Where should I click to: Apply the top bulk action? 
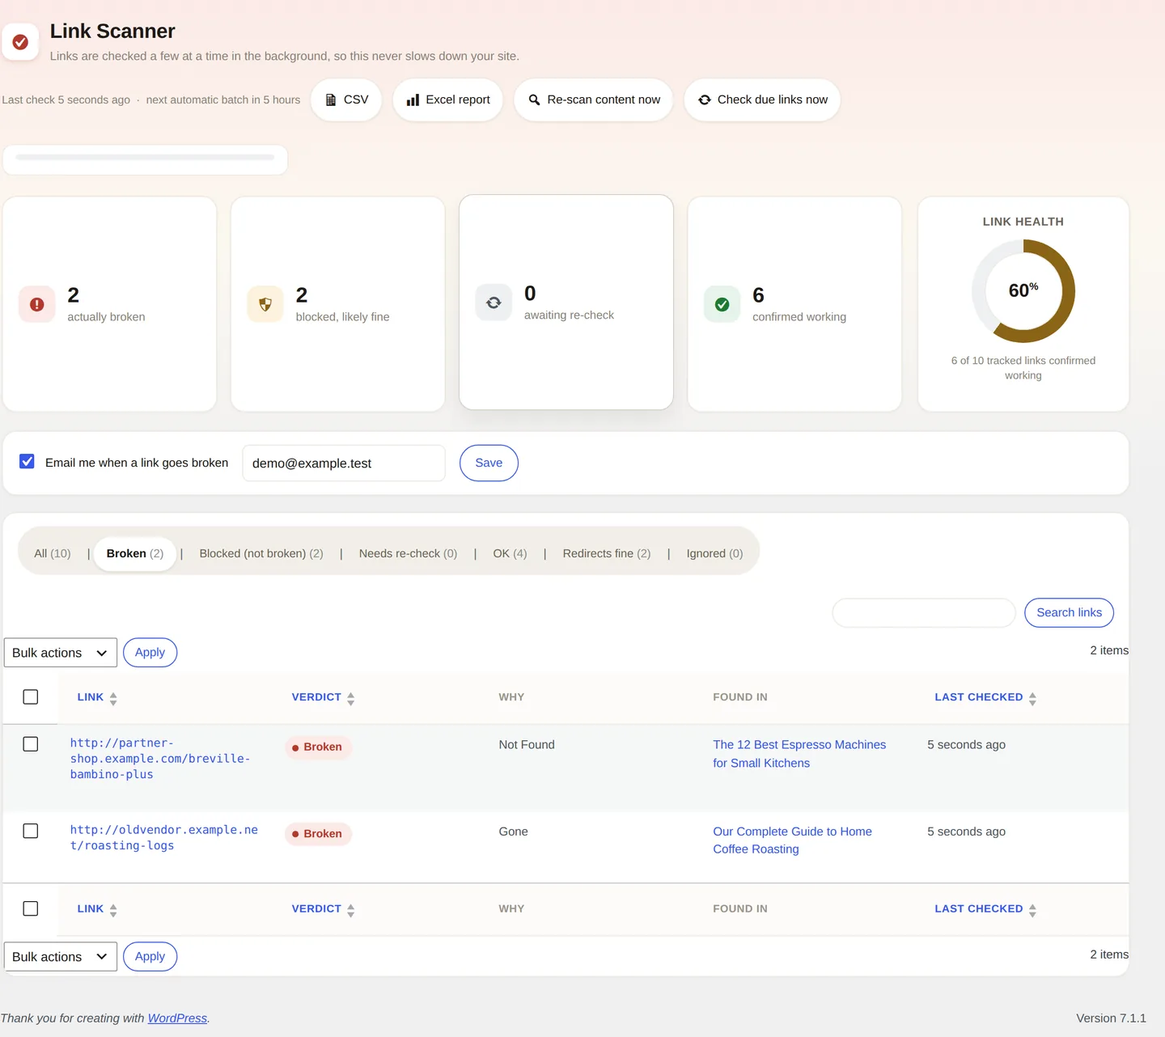(150, 652)
